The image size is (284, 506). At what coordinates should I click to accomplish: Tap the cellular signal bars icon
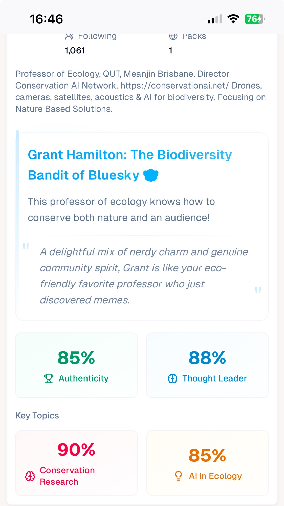[215, 19]
